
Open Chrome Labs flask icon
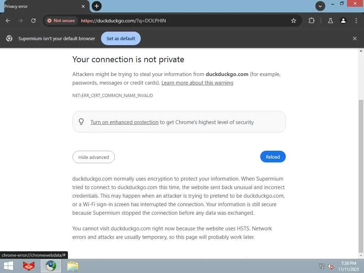pyautogui.click(x=330, y=21)
